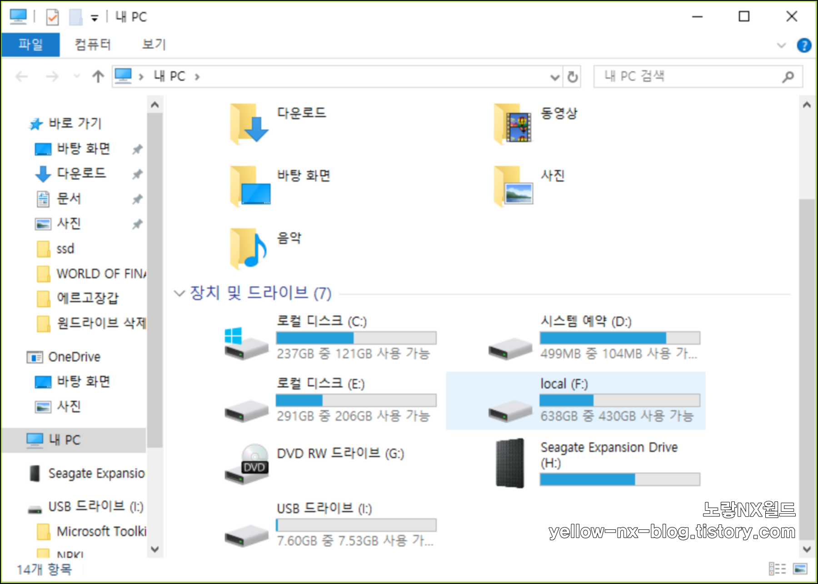Select the 로컬 디스크 (E:) drive icon
Viewport: 818px width, 584px height.
tap(247, 411)
